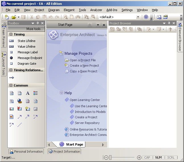Viewport: 184px width, 162px height.
Task: Click the More tools... button
Action: pyautogui.click(x=26, y=29)
